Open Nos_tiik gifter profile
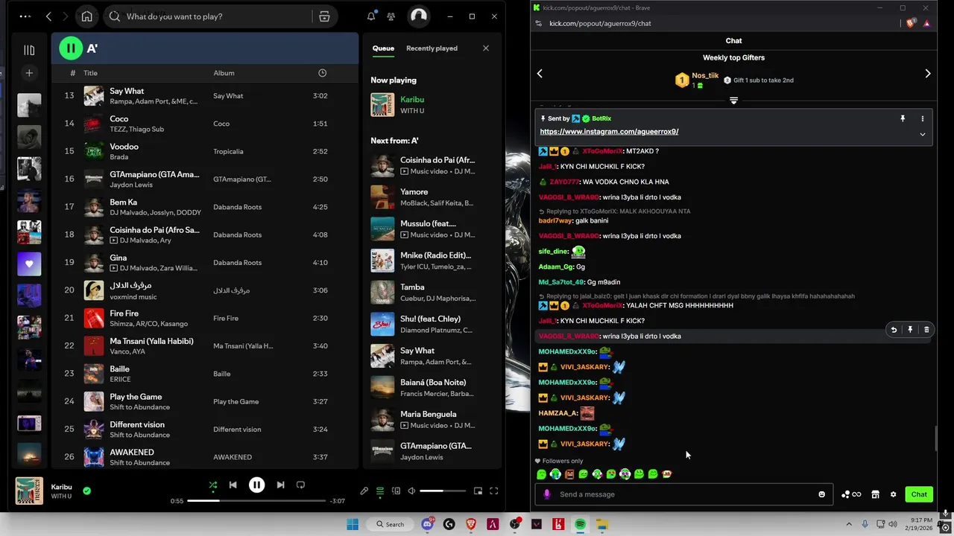 coord(704,75)
